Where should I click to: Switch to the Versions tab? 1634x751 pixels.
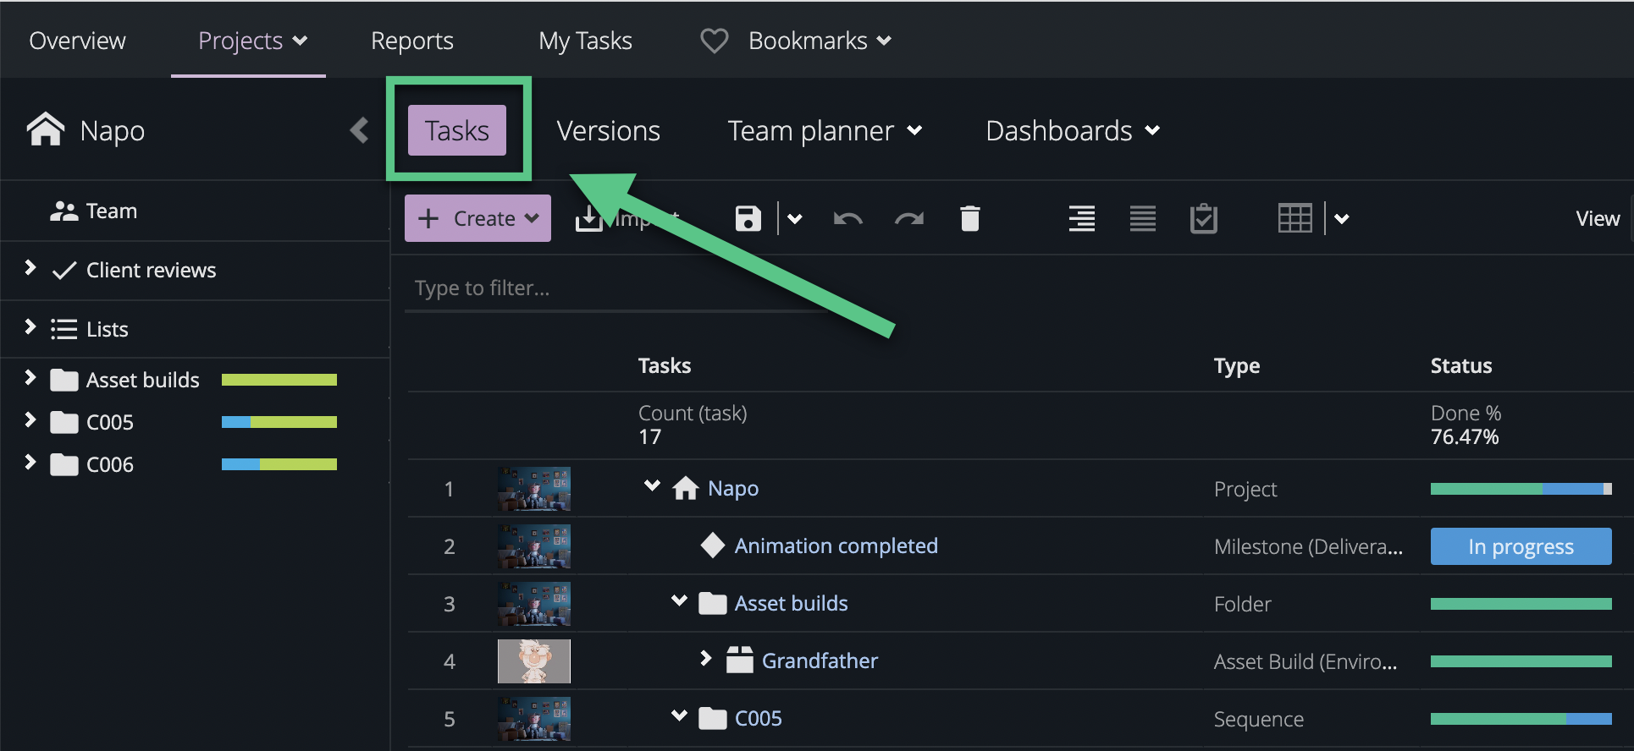coord(608,131)
